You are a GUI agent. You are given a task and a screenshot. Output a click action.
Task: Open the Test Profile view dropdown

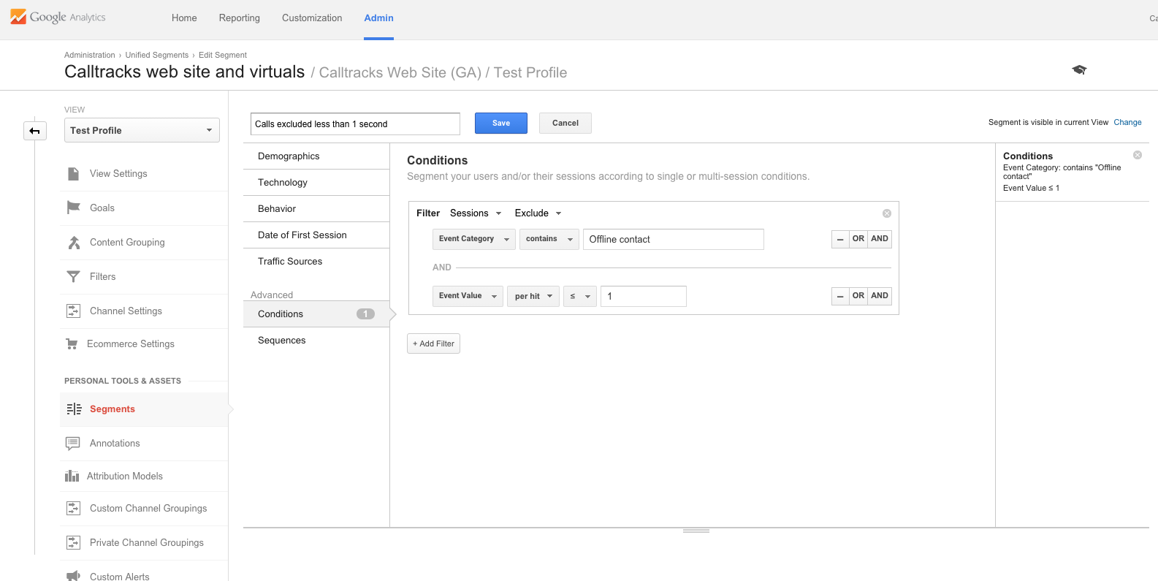coord(142,130)
